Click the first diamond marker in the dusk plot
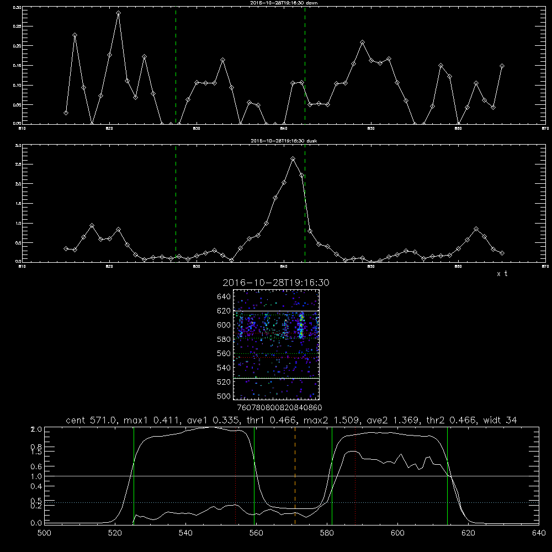This screenshot has width=552, height=552. [x=66, y=248]
